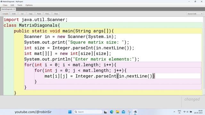205x115 pixels.
Task: Click the 'int mat[][] = new int' line
Action: tap(68, 54)
